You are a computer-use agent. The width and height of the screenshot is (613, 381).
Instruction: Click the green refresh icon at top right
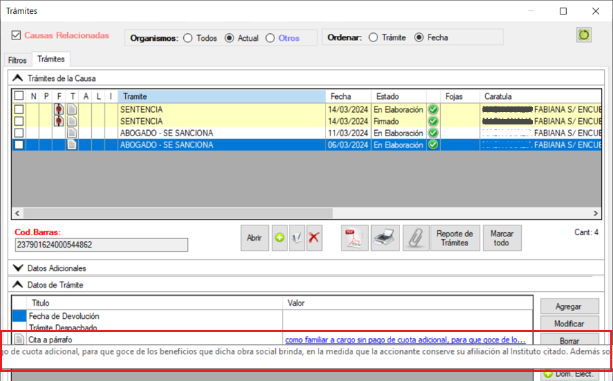click(585, 35)
